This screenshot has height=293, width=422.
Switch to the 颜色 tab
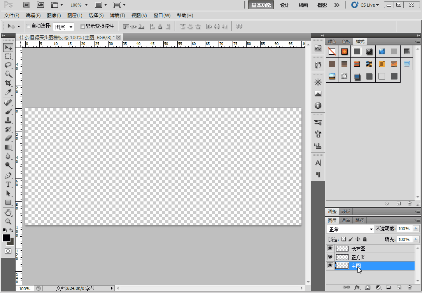332,42
